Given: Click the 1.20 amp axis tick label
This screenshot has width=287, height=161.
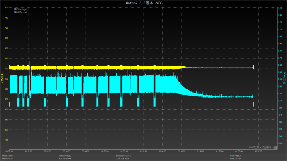Looking at the screenshot, I should tap(280, 22).
